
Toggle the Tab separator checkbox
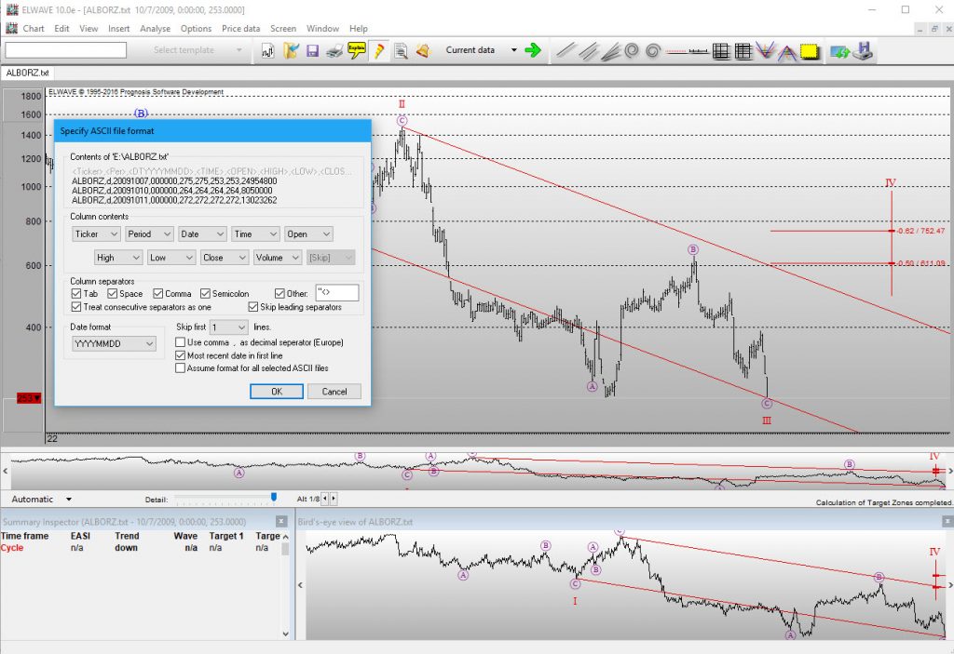tap(76, 294)
